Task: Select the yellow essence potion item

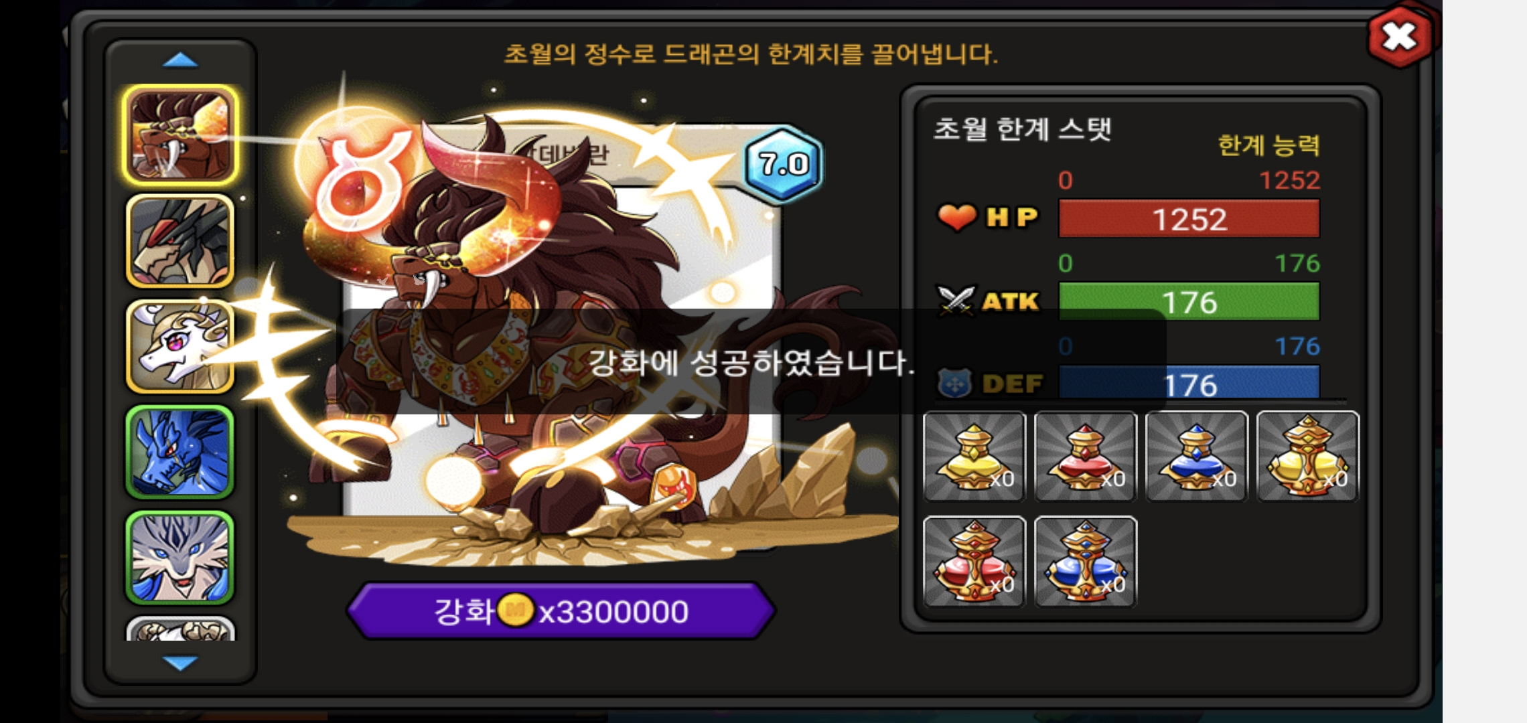Action: [x=974, y=457]
